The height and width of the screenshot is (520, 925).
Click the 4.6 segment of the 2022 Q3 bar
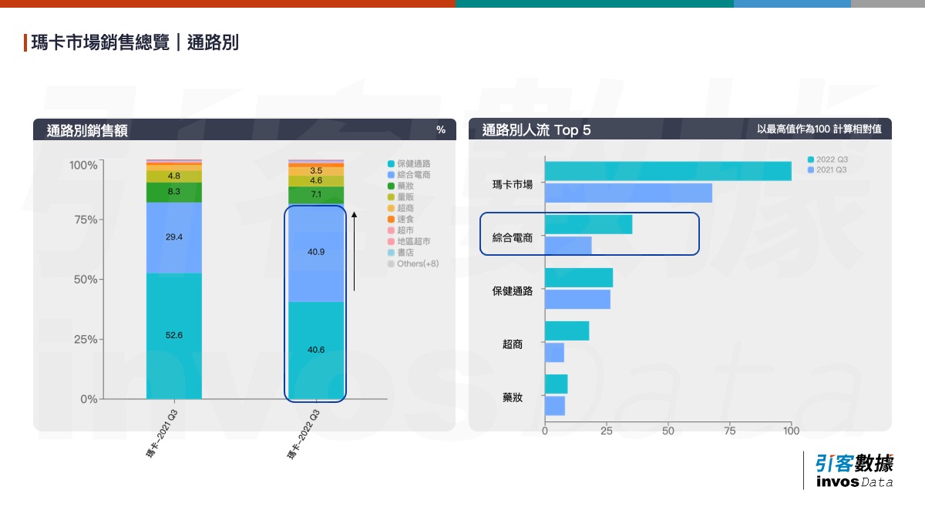pos(316,181)
